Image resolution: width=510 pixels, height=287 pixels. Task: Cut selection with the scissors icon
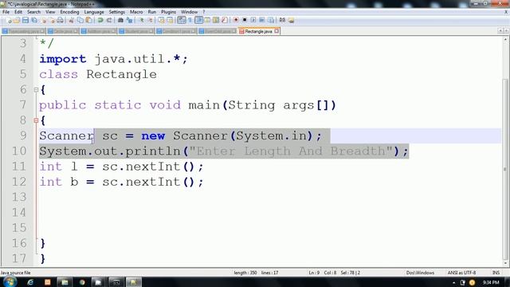[x=71, y=20]
